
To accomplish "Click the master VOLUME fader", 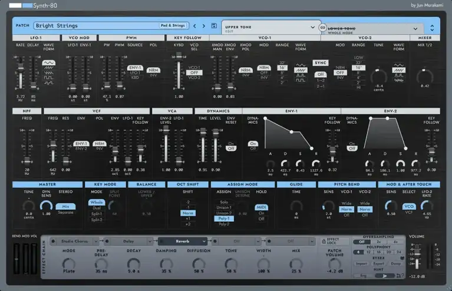I will click(417, 254).
